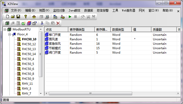Sort by the 点名 column header
183x104 pixels.
click(56, 29)
